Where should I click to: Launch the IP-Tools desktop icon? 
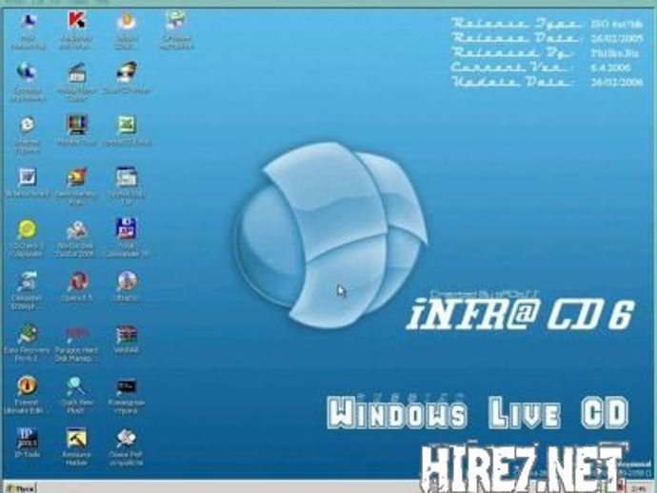pyautogui.click(x=27, y=438)
